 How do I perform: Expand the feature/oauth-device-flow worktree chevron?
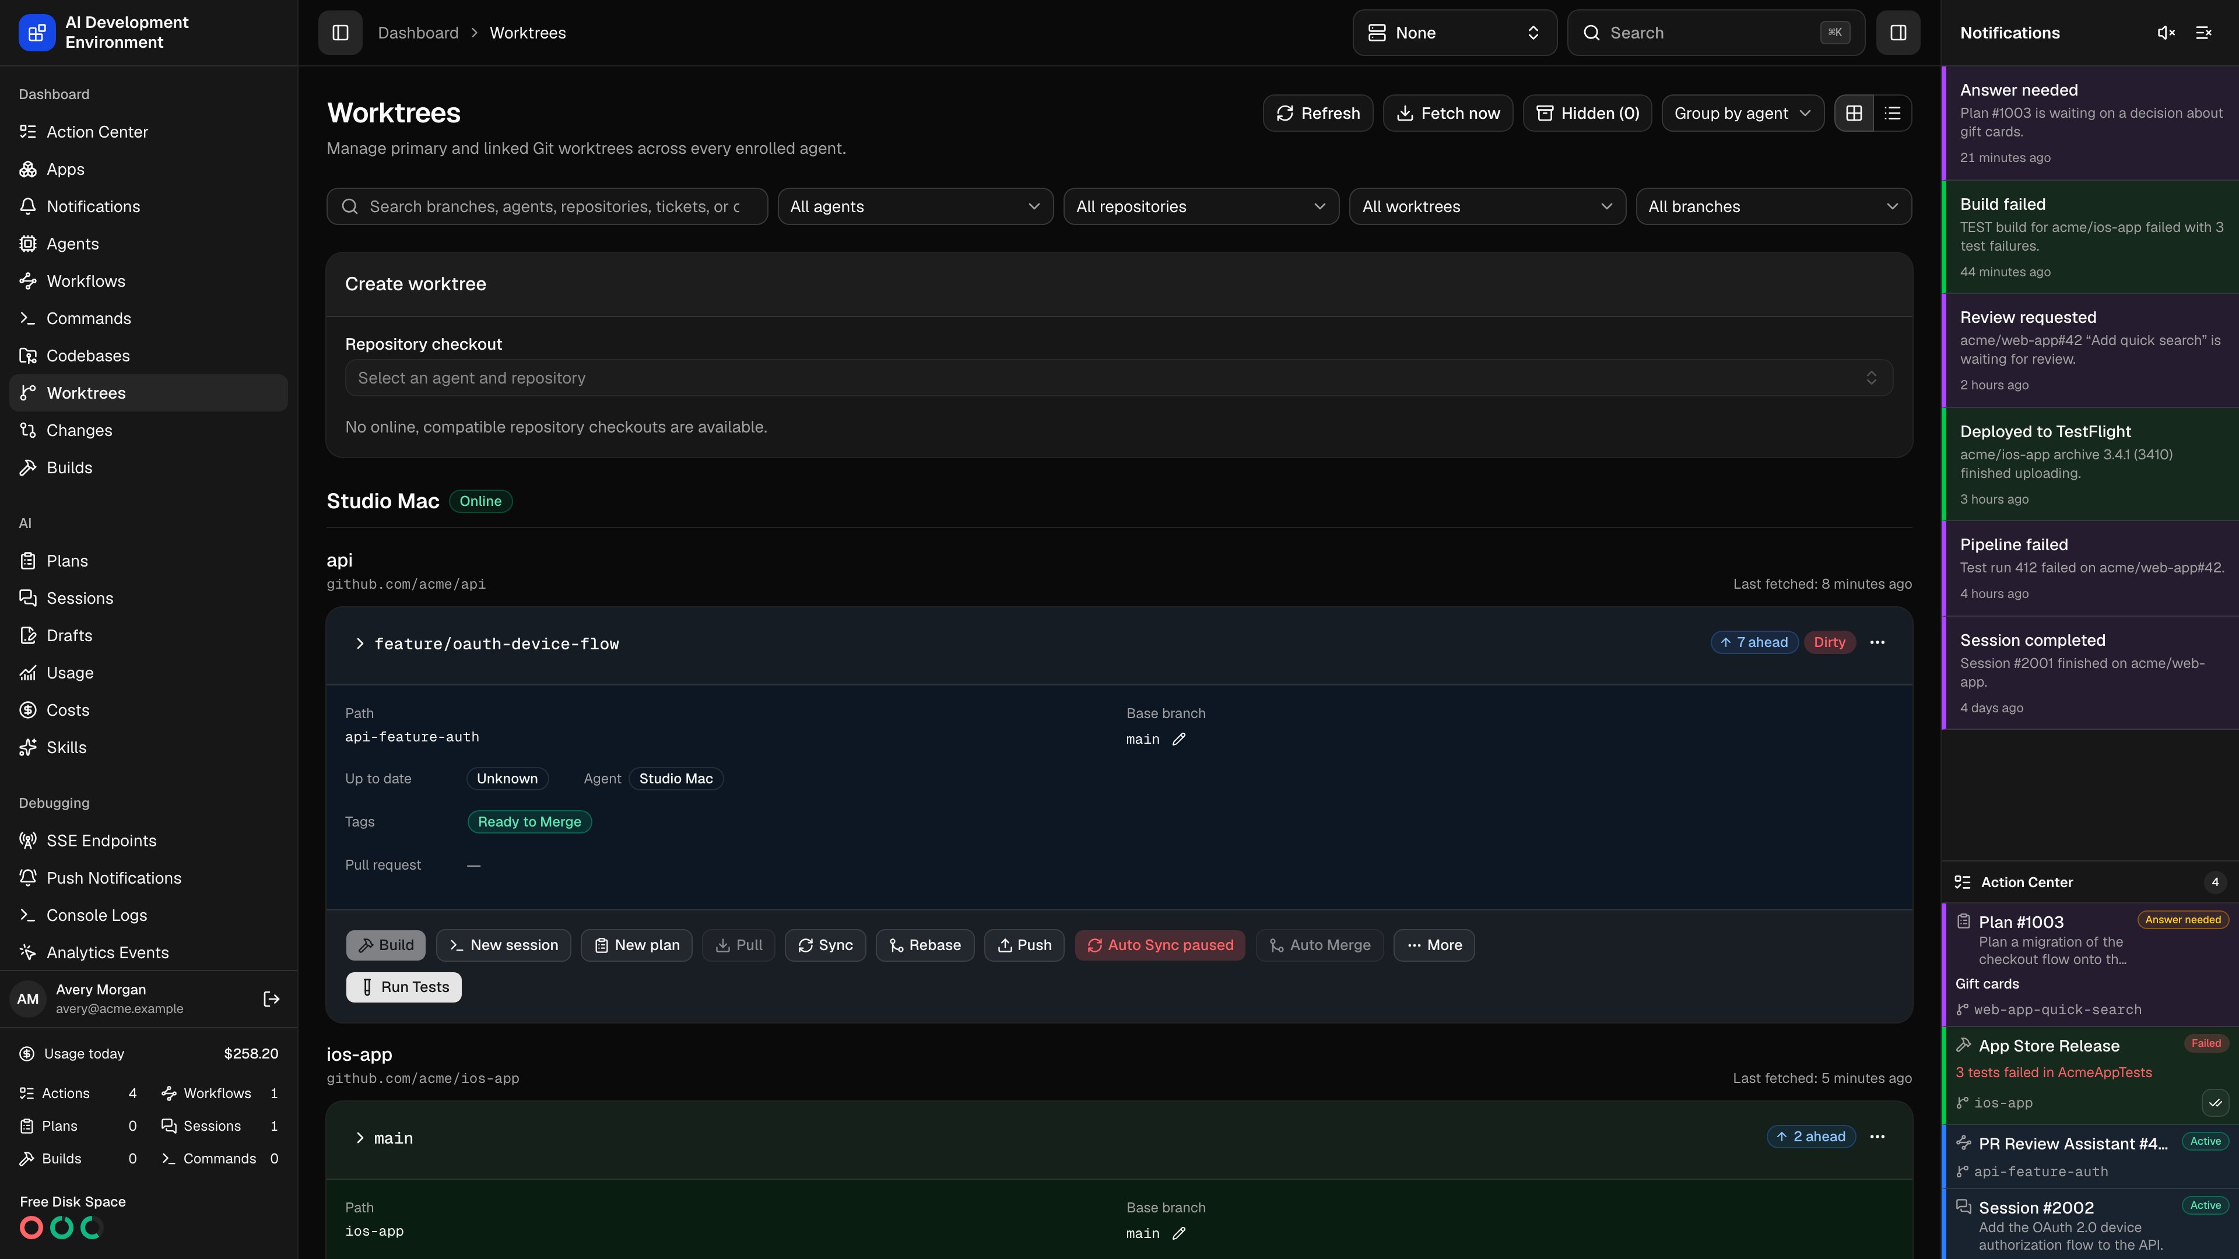(360, 644)
